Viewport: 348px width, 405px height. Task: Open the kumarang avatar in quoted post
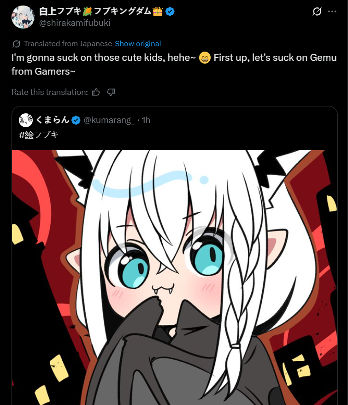tap(26, 120)
